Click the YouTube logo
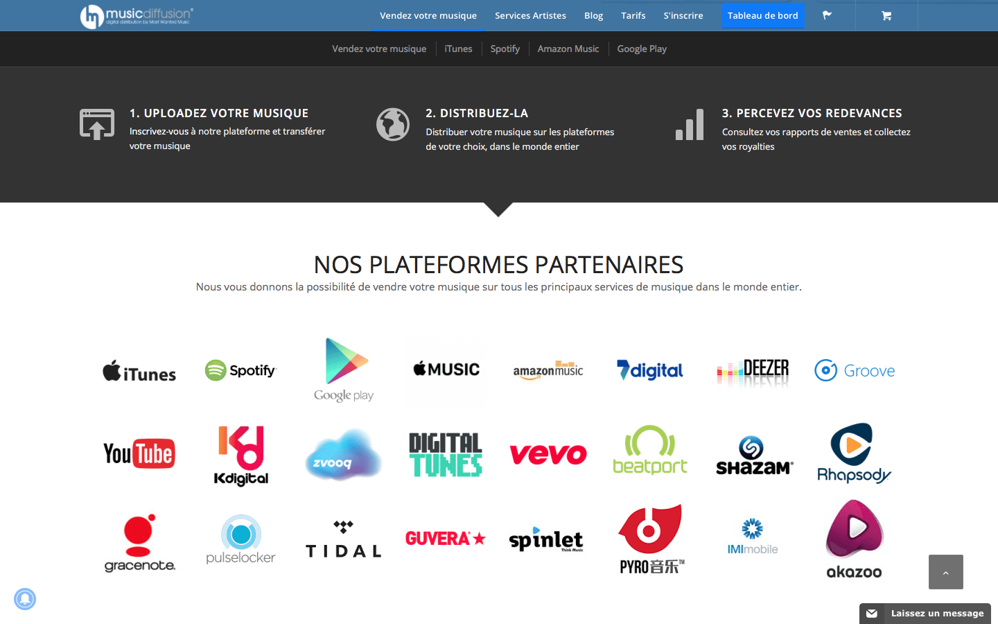 139,453
